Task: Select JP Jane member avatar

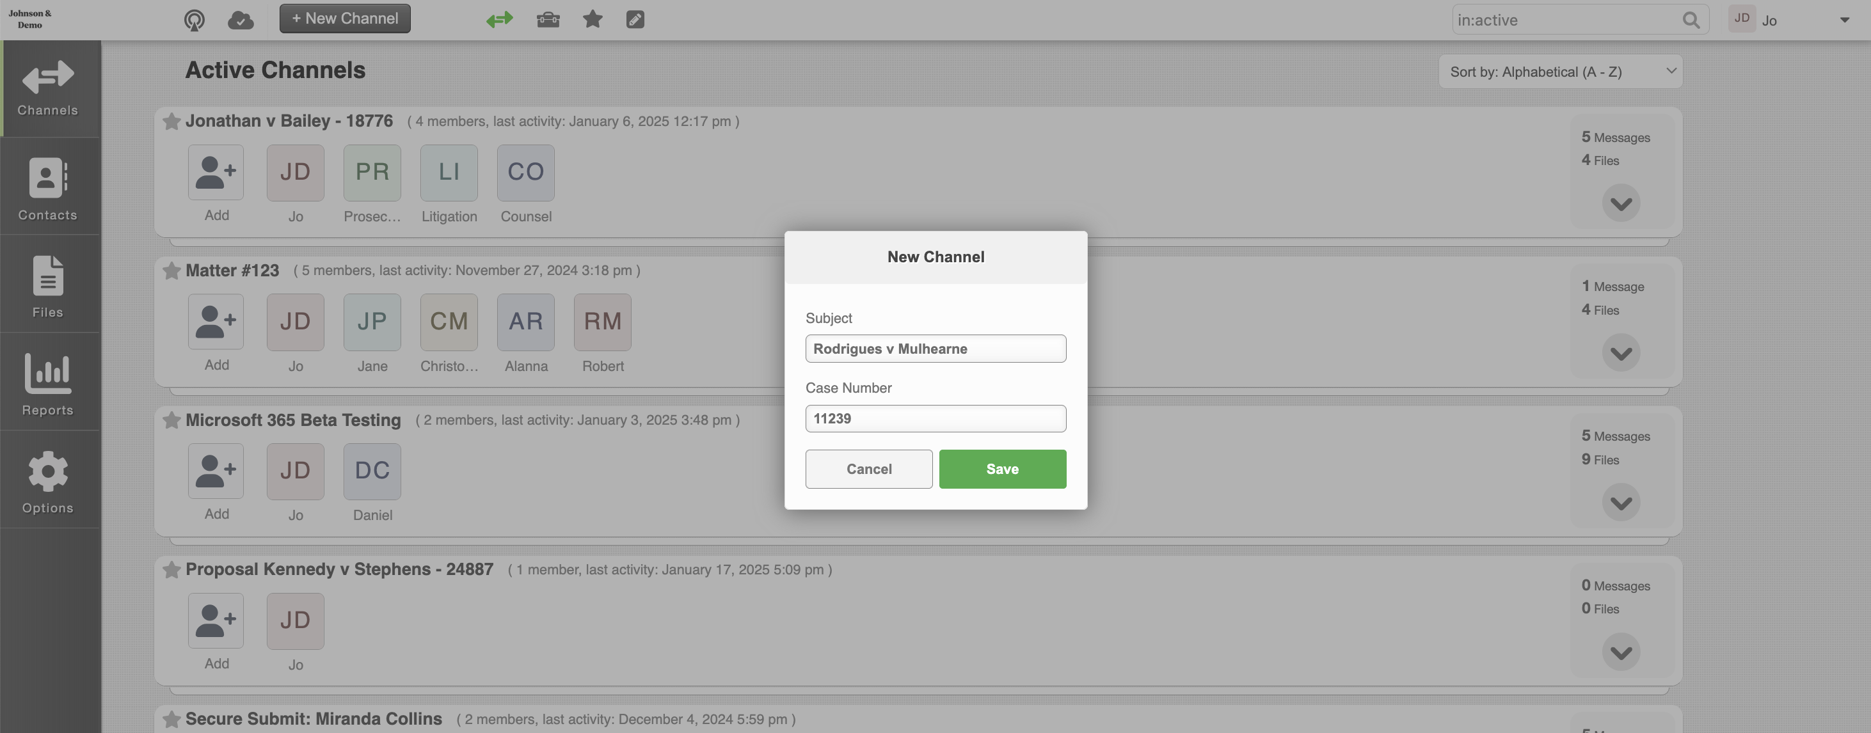Action: (372, 322)
